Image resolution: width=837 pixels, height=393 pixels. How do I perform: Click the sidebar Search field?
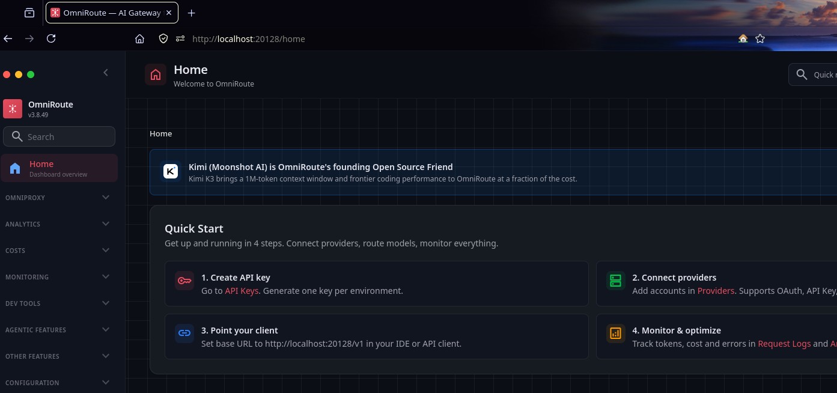tap(59, 136)
